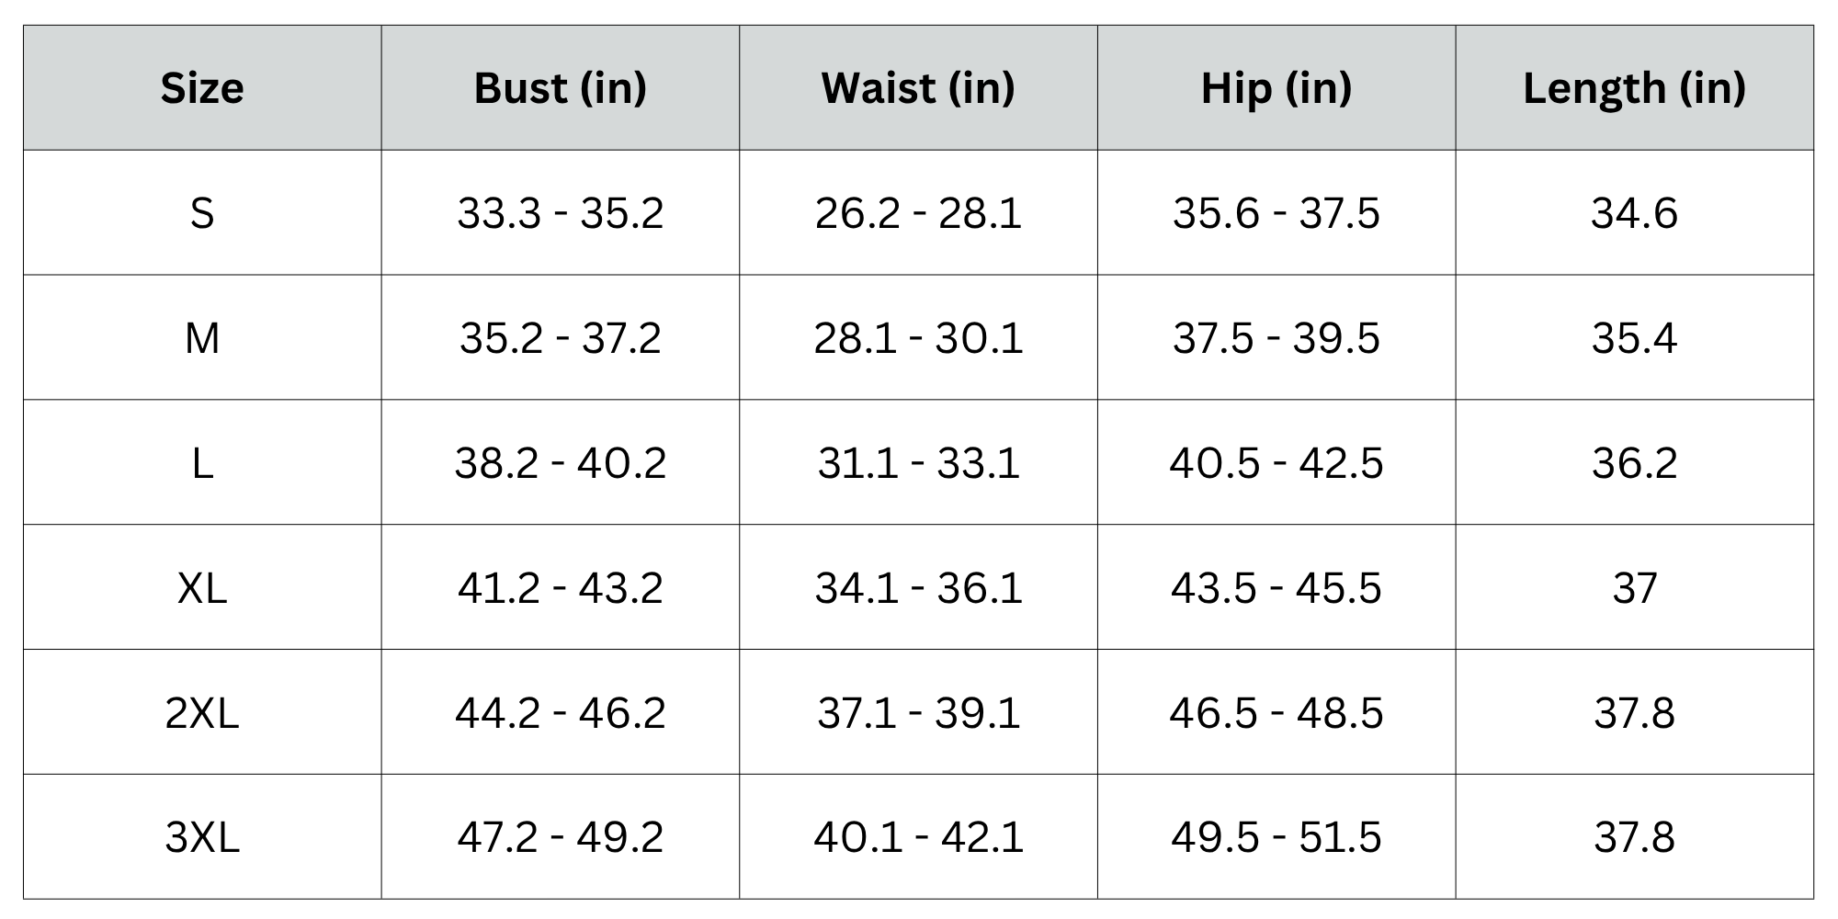Click hip value 49.5 - 51.5

(1276, 837)
